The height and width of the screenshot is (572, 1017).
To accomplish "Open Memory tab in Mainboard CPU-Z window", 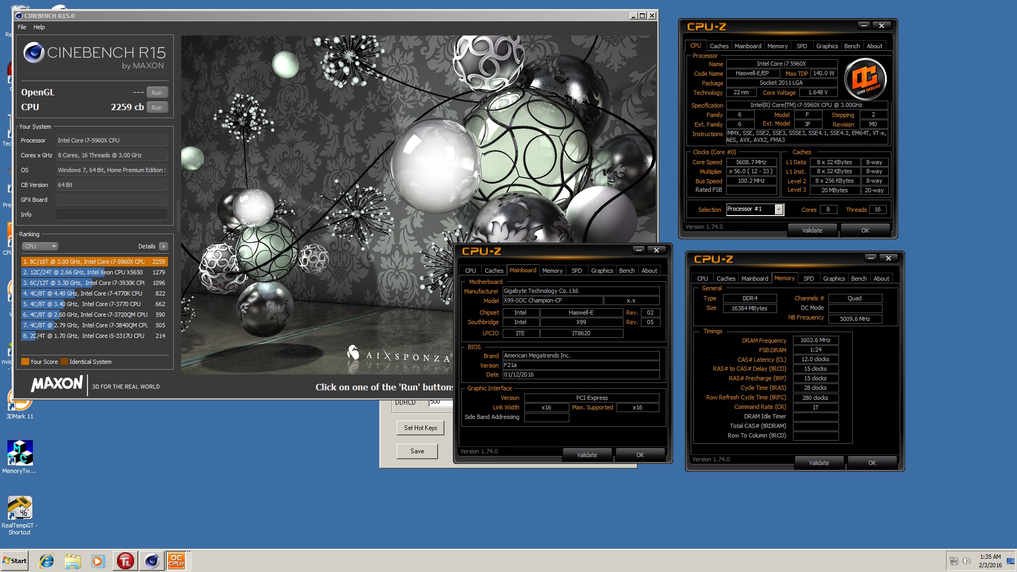I will 552,271.
